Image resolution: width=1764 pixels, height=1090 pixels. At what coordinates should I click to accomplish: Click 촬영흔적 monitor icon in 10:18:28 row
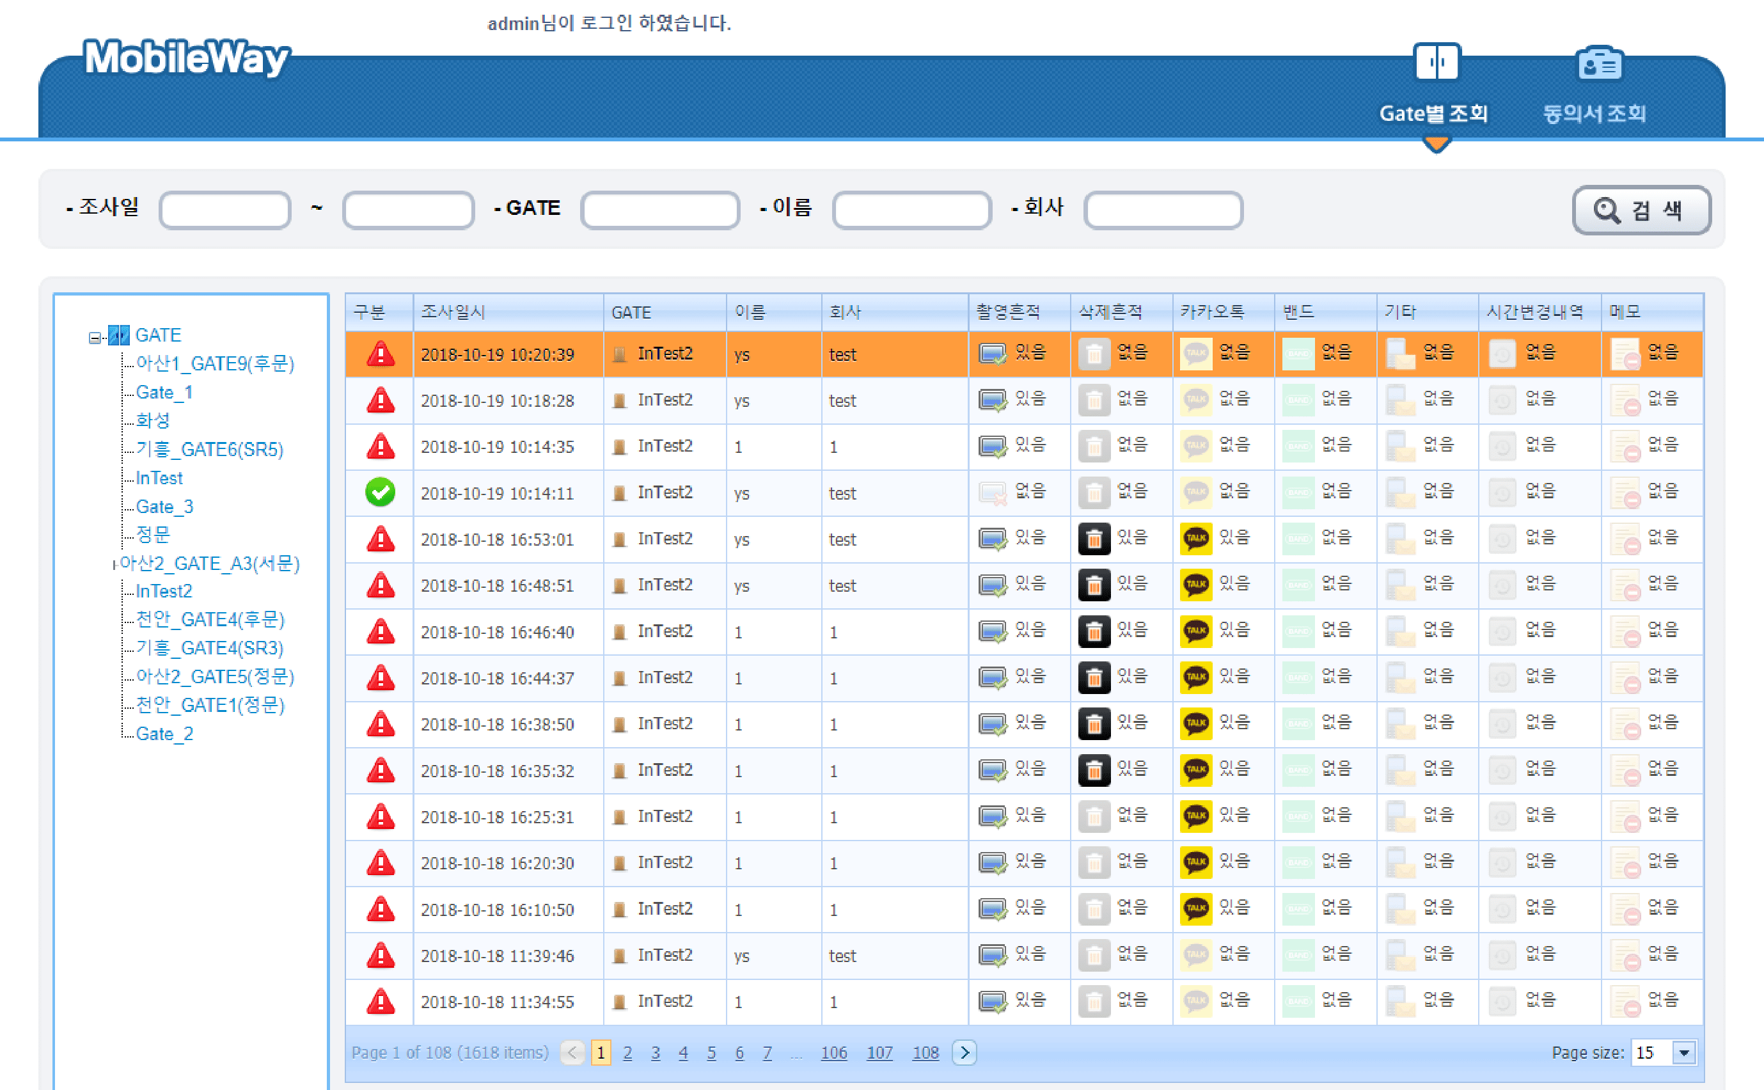(x=992, y=400)
